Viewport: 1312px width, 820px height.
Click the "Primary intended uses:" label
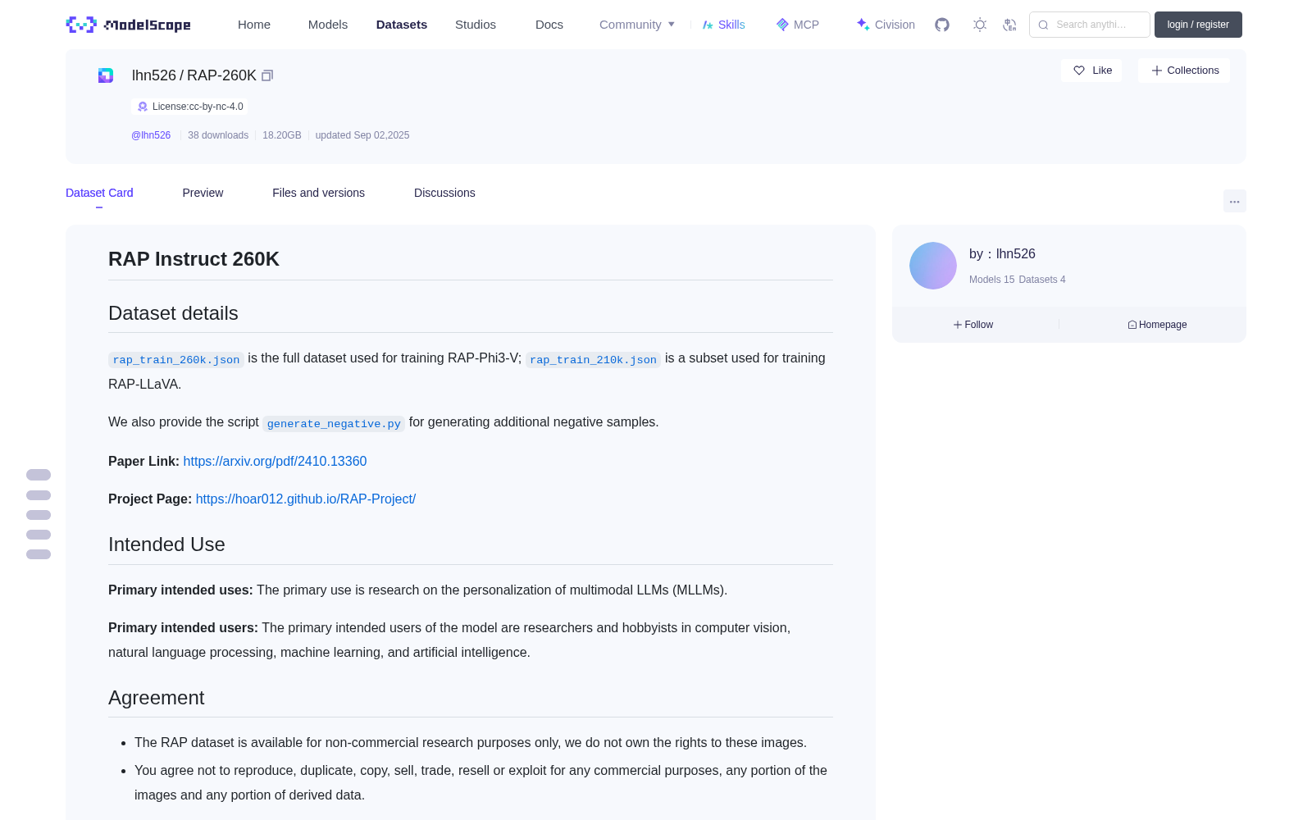180,590
